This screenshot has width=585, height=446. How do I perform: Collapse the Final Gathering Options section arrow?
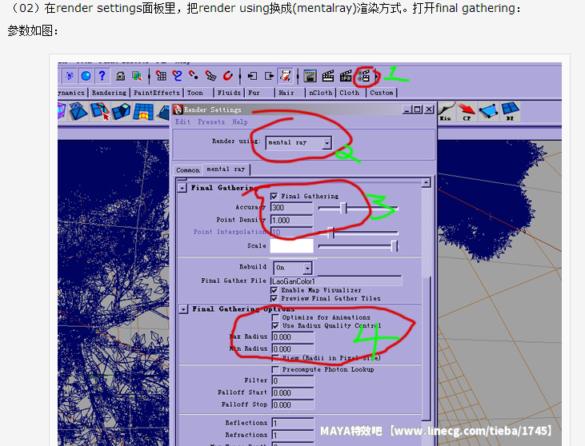click(x=183, y=309)
